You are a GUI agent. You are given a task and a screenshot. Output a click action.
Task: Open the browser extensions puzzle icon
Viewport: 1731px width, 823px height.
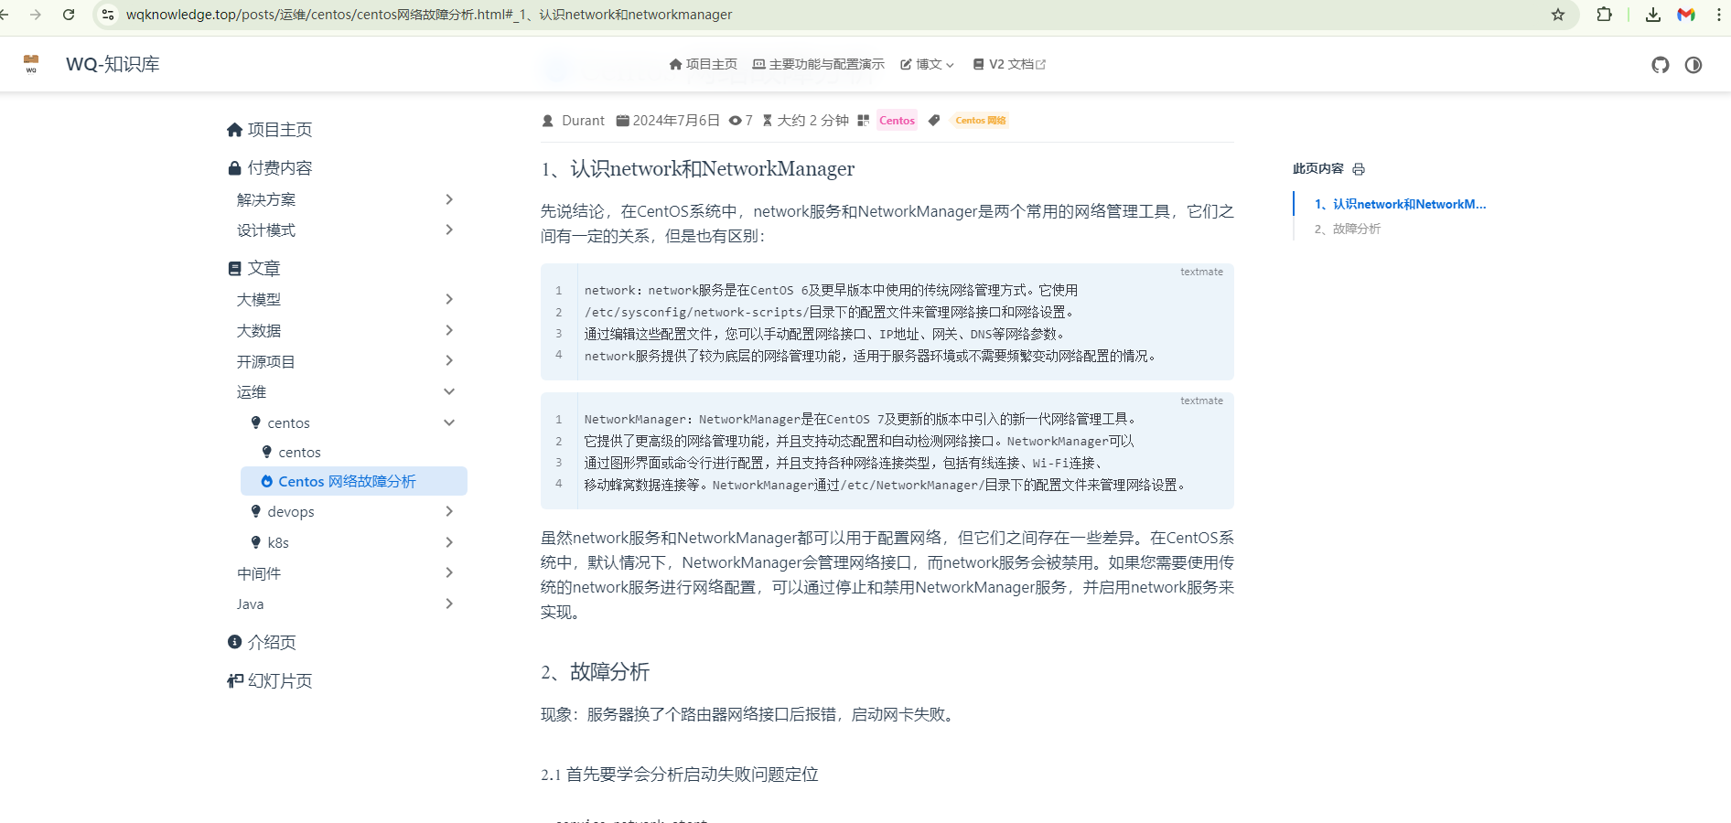tap(1604, 15)
